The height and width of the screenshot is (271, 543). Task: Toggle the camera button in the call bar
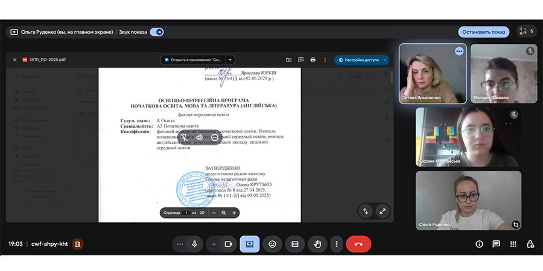coord(229,244)
